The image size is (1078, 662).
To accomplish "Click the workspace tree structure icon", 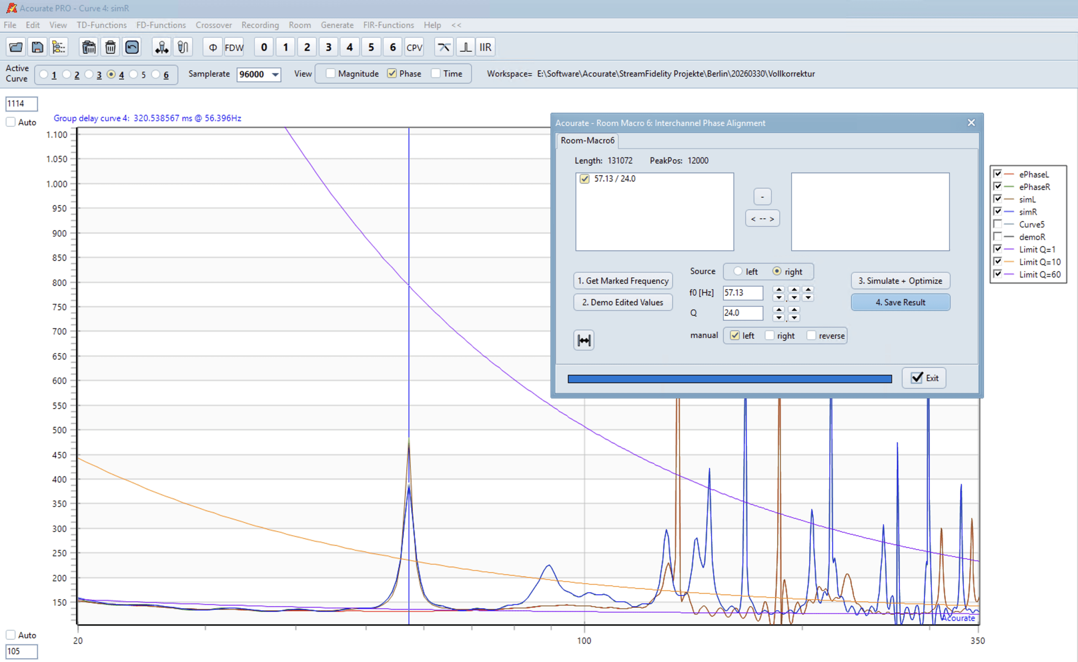I will point(59,47).
